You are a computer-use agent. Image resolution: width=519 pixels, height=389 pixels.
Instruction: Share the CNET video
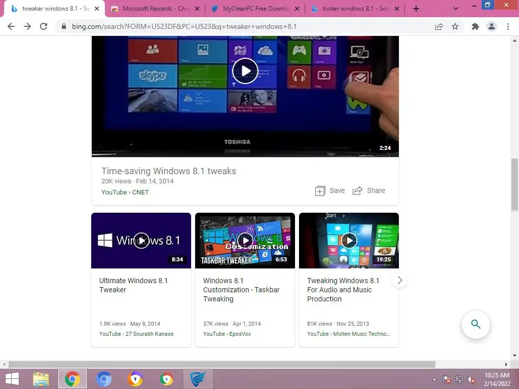click(369, 191)
